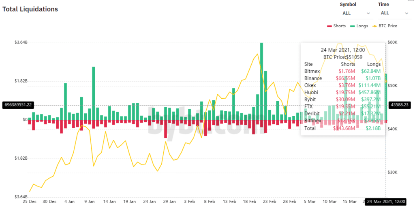Screen dimensions: 415x210
Task: Click the 8 Feb x-axis label
Action: pyautogui.click(x=210, y=201)
